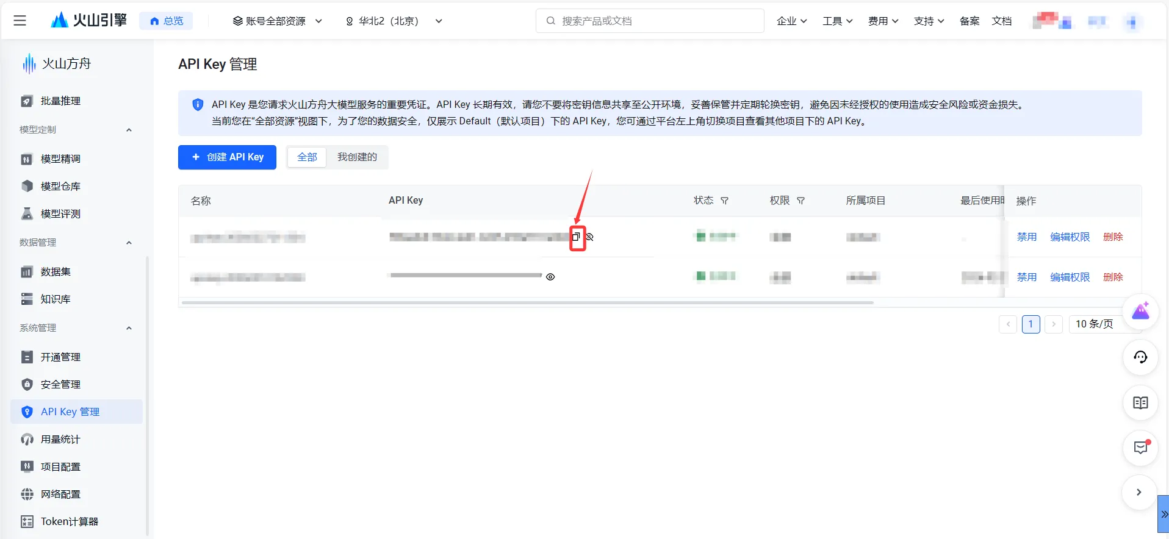Switch to the 全部 tab
1169x539 pixels.
[x=307, y=157]
